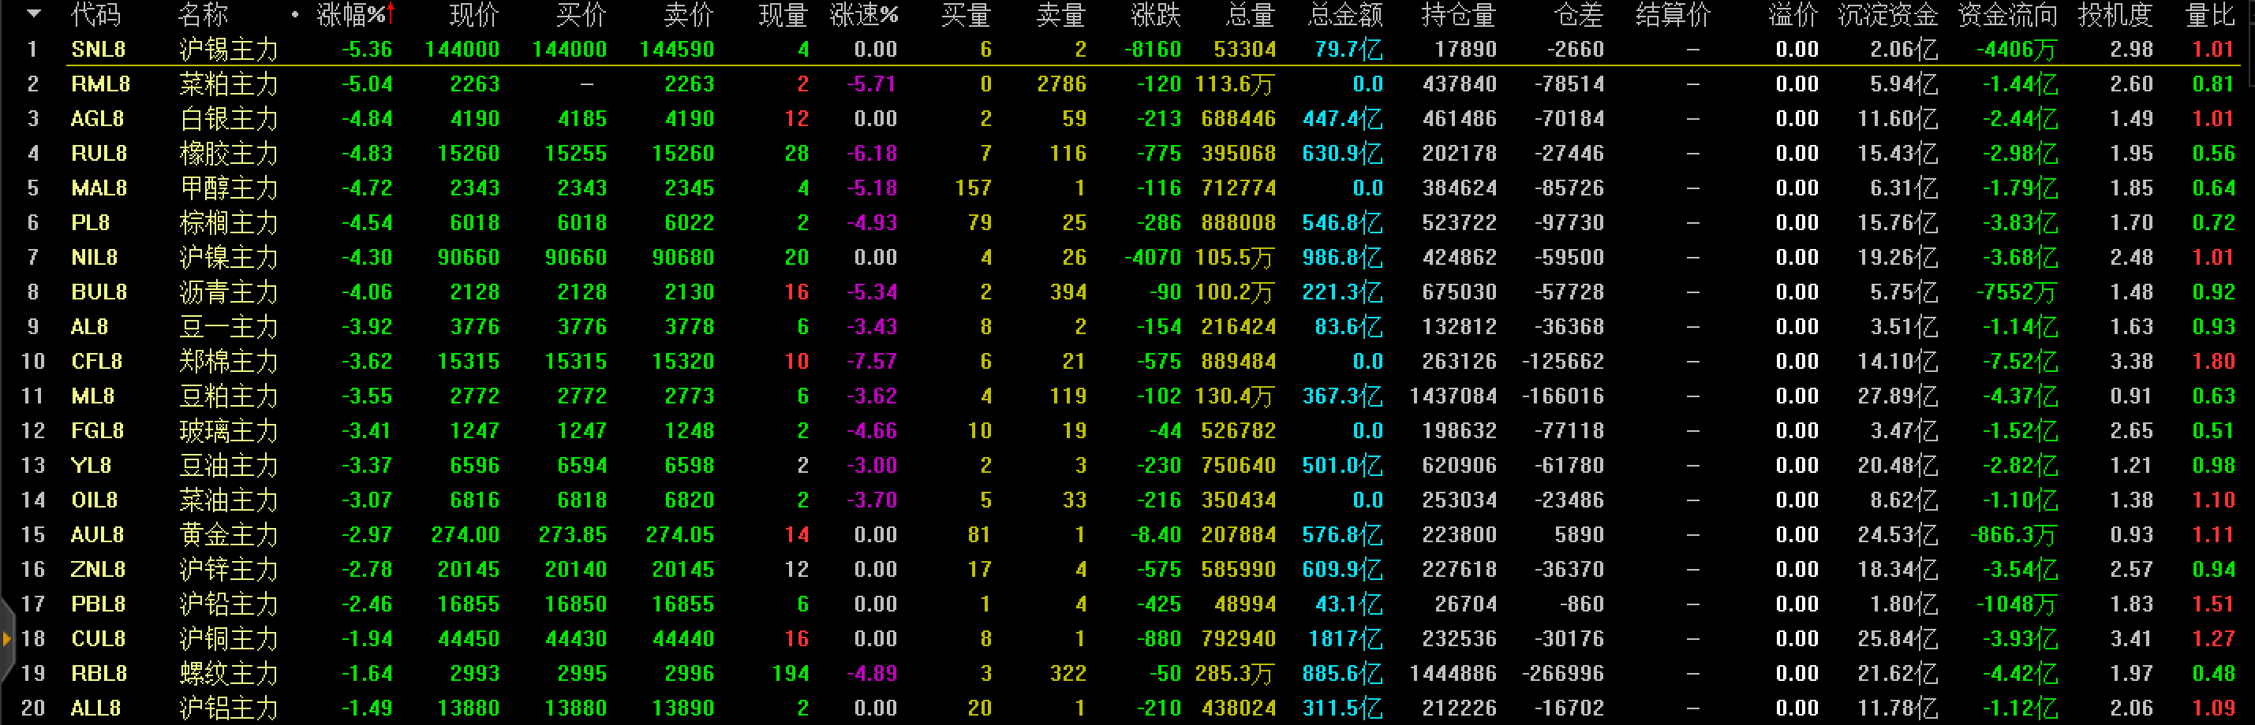The image size is (2255, 725).
Task: Click the 仓差 column header
Action: [x=1579, y=15]
